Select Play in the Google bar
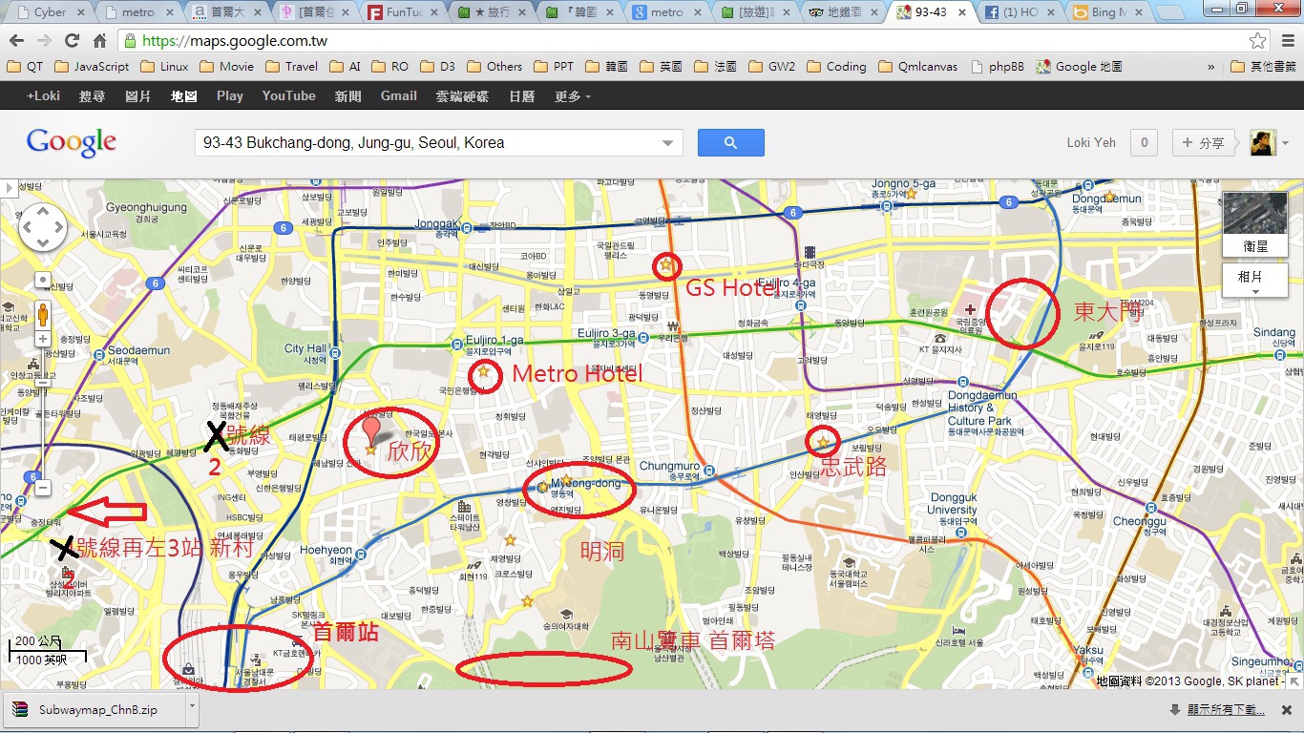The height and width of the screenshot is (733, 1304). pyautogui.click(x=230, y=96)
